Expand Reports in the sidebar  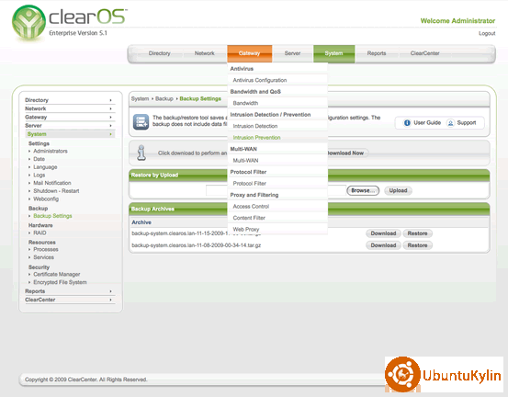coord(70,291)
